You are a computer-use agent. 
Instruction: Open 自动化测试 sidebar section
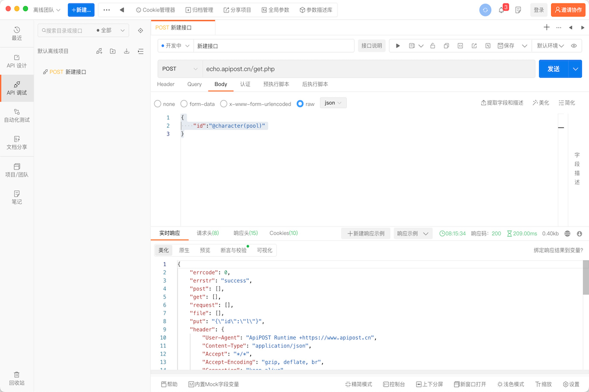[16, 115]
